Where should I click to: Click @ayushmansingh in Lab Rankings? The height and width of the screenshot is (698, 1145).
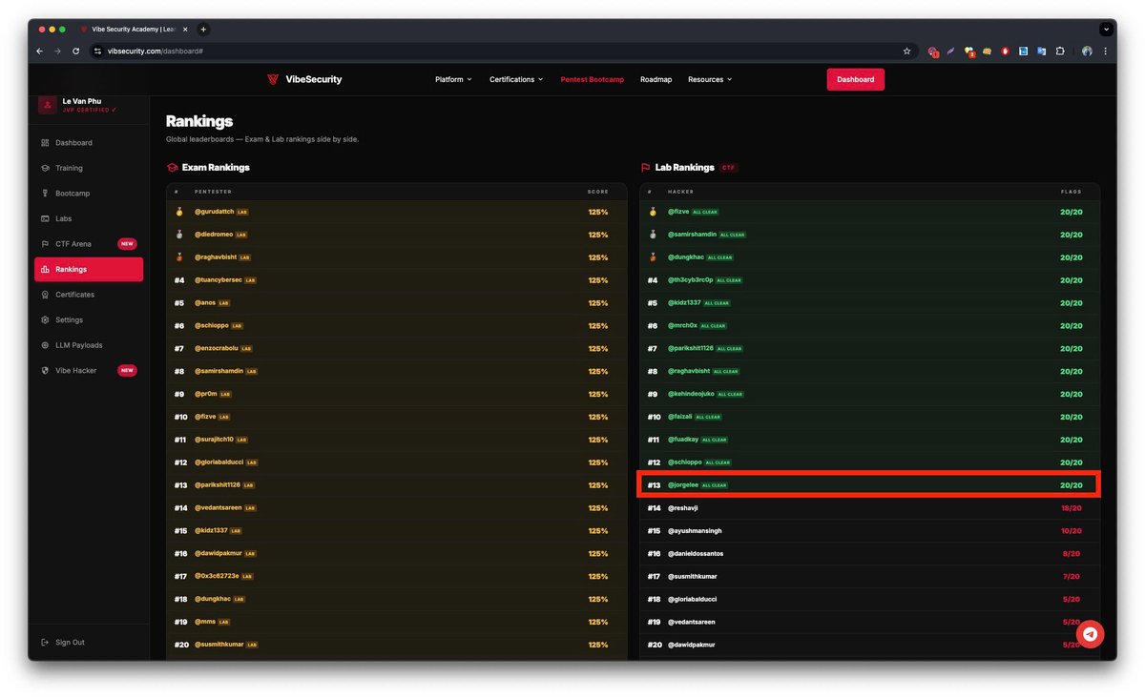[x=695, y=531]
